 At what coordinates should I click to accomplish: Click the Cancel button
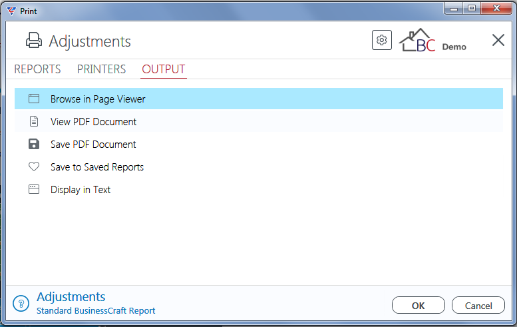coord(478,305)
